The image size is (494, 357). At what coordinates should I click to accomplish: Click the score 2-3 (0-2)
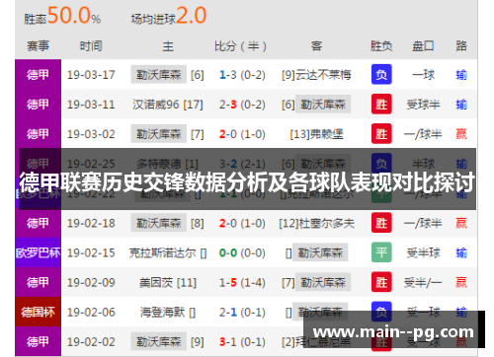(x=242, y=105)
